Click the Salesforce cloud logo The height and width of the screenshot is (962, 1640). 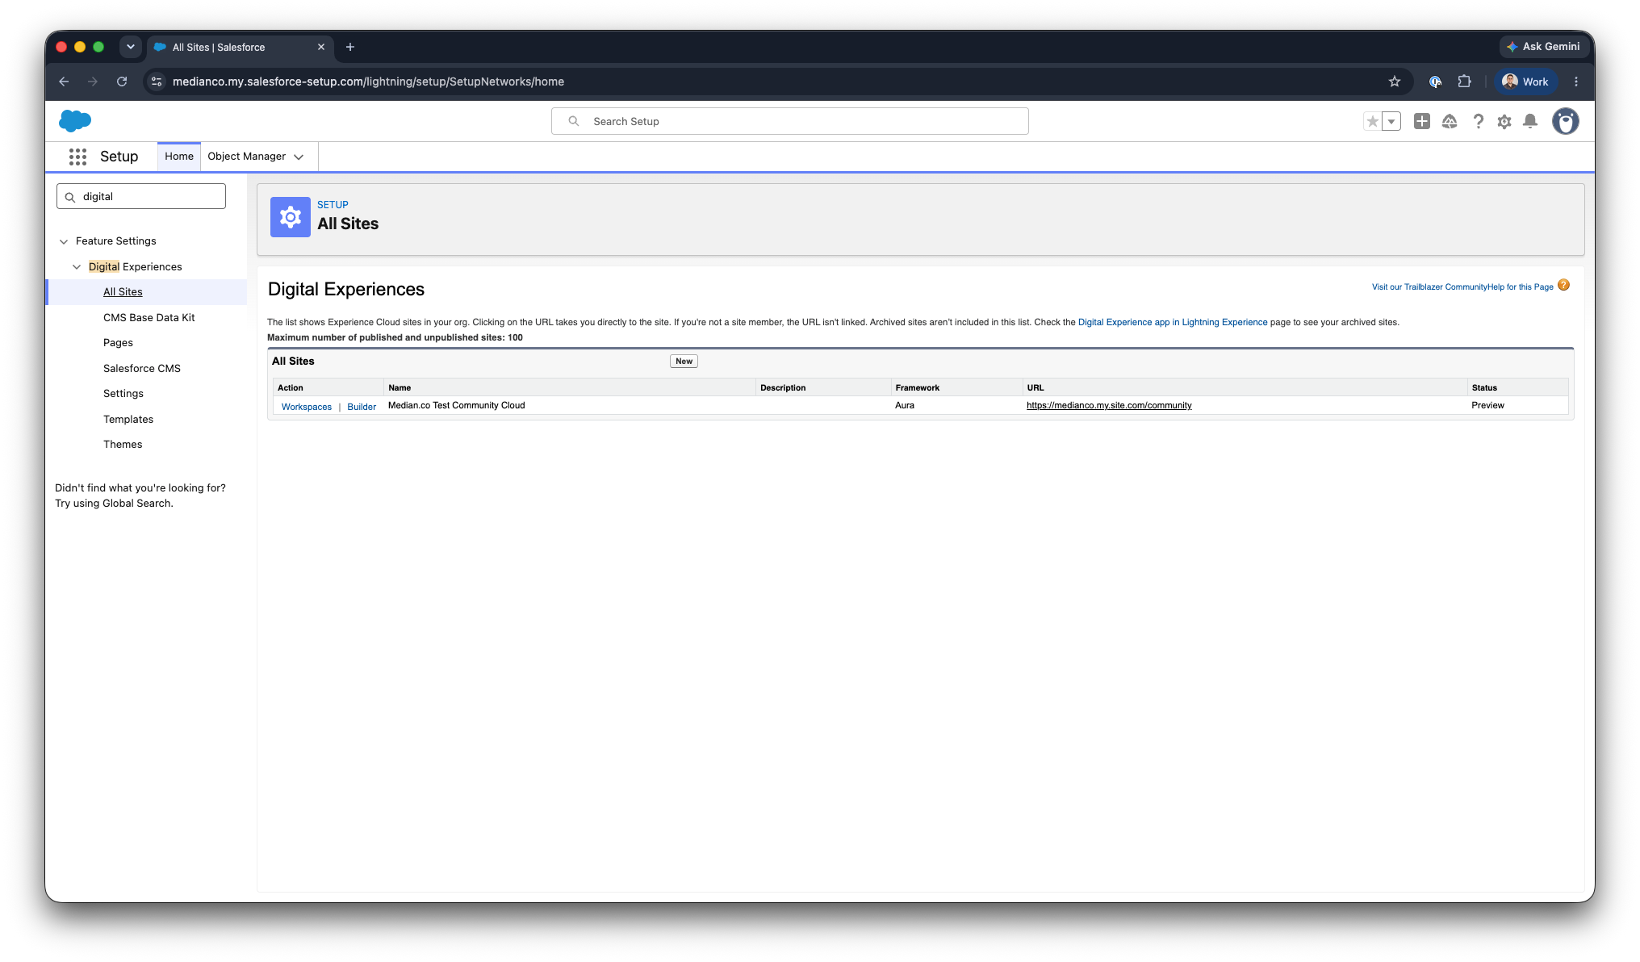coord(75,121)
